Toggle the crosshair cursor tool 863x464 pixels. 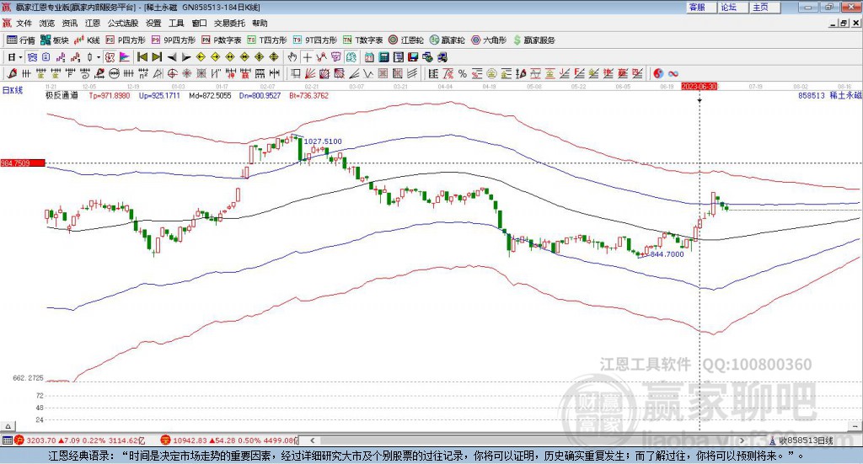307,57
